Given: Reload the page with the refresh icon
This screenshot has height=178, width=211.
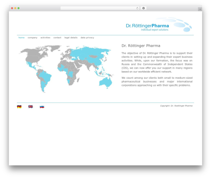Looking at the screenshot, I should [137, 8].
